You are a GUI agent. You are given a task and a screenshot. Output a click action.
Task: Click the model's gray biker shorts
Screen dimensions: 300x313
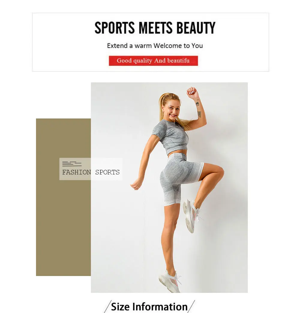click(x=179, y=178)
